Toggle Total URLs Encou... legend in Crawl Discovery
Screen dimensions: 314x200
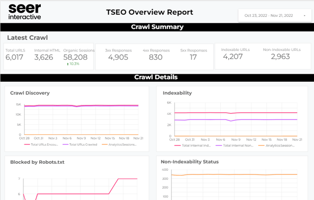tap(41, 144)
